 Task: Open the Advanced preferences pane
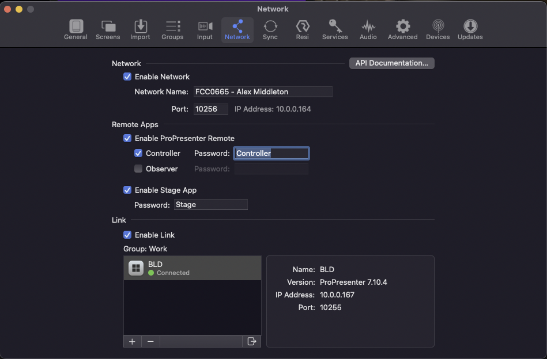coord(402,30)
